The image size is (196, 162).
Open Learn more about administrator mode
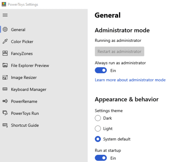pyautogui.click(x=130, y=80)
